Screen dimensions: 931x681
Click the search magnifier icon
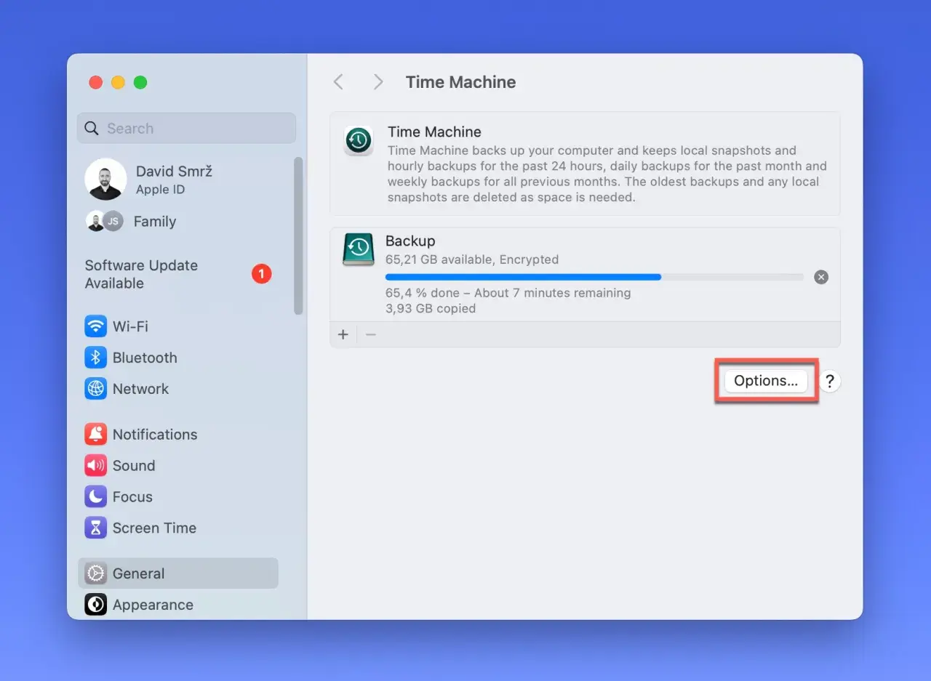coord(92,129)
